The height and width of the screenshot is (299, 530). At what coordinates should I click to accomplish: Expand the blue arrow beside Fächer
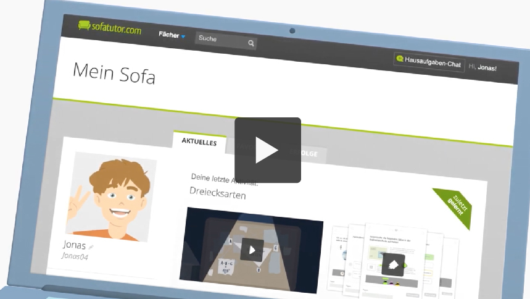pyautogui.click(x=183, y=37)
